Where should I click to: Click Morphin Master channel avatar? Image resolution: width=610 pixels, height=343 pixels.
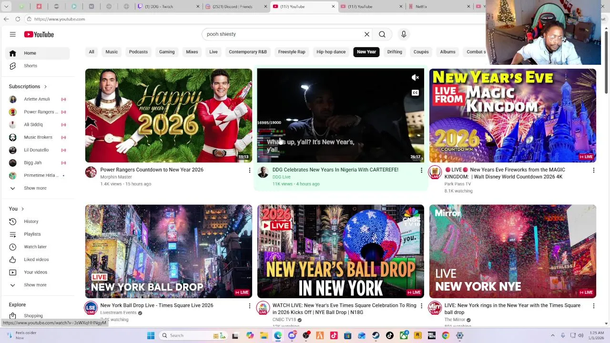click(x=91, y=172)
